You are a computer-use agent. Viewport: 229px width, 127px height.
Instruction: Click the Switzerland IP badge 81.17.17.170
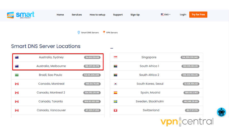192,110
